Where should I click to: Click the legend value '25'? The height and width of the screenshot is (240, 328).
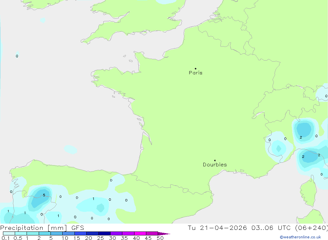100,238
